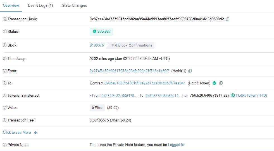The height and width of the screenshot is (151, 274).
Task: Open Hotbit Token (HTB) link
Action: pyautogui.click(x=251, y=95)
